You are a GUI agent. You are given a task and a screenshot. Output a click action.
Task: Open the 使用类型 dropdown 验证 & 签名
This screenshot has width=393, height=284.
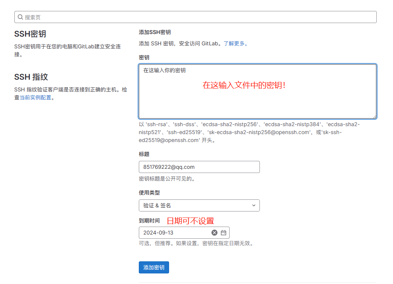[x=199, y=205]
